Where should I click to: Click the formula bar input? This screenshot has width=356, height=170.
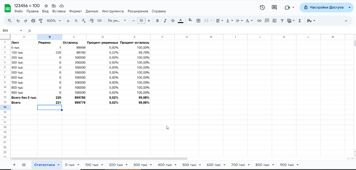click(x=193, y=31)
